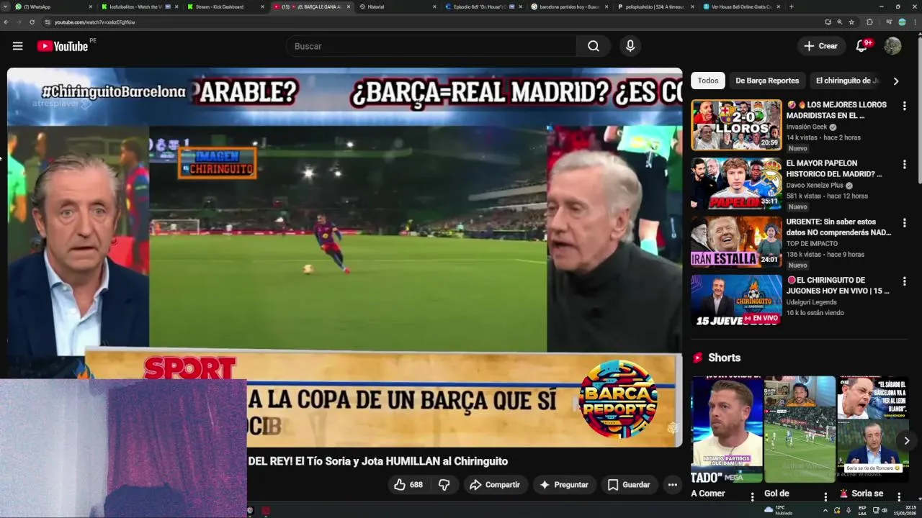Open taskbar volume speaker icon

pyautogui.click(x=885, y=510)
